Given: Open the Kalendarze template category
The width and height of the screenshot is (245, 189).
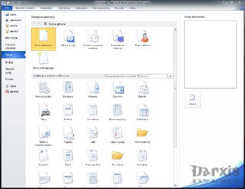Looking at the screenshot, I should point(142,112).
